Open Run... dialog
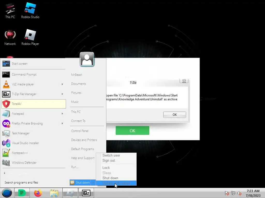265x198 pixels. point(75,167)
